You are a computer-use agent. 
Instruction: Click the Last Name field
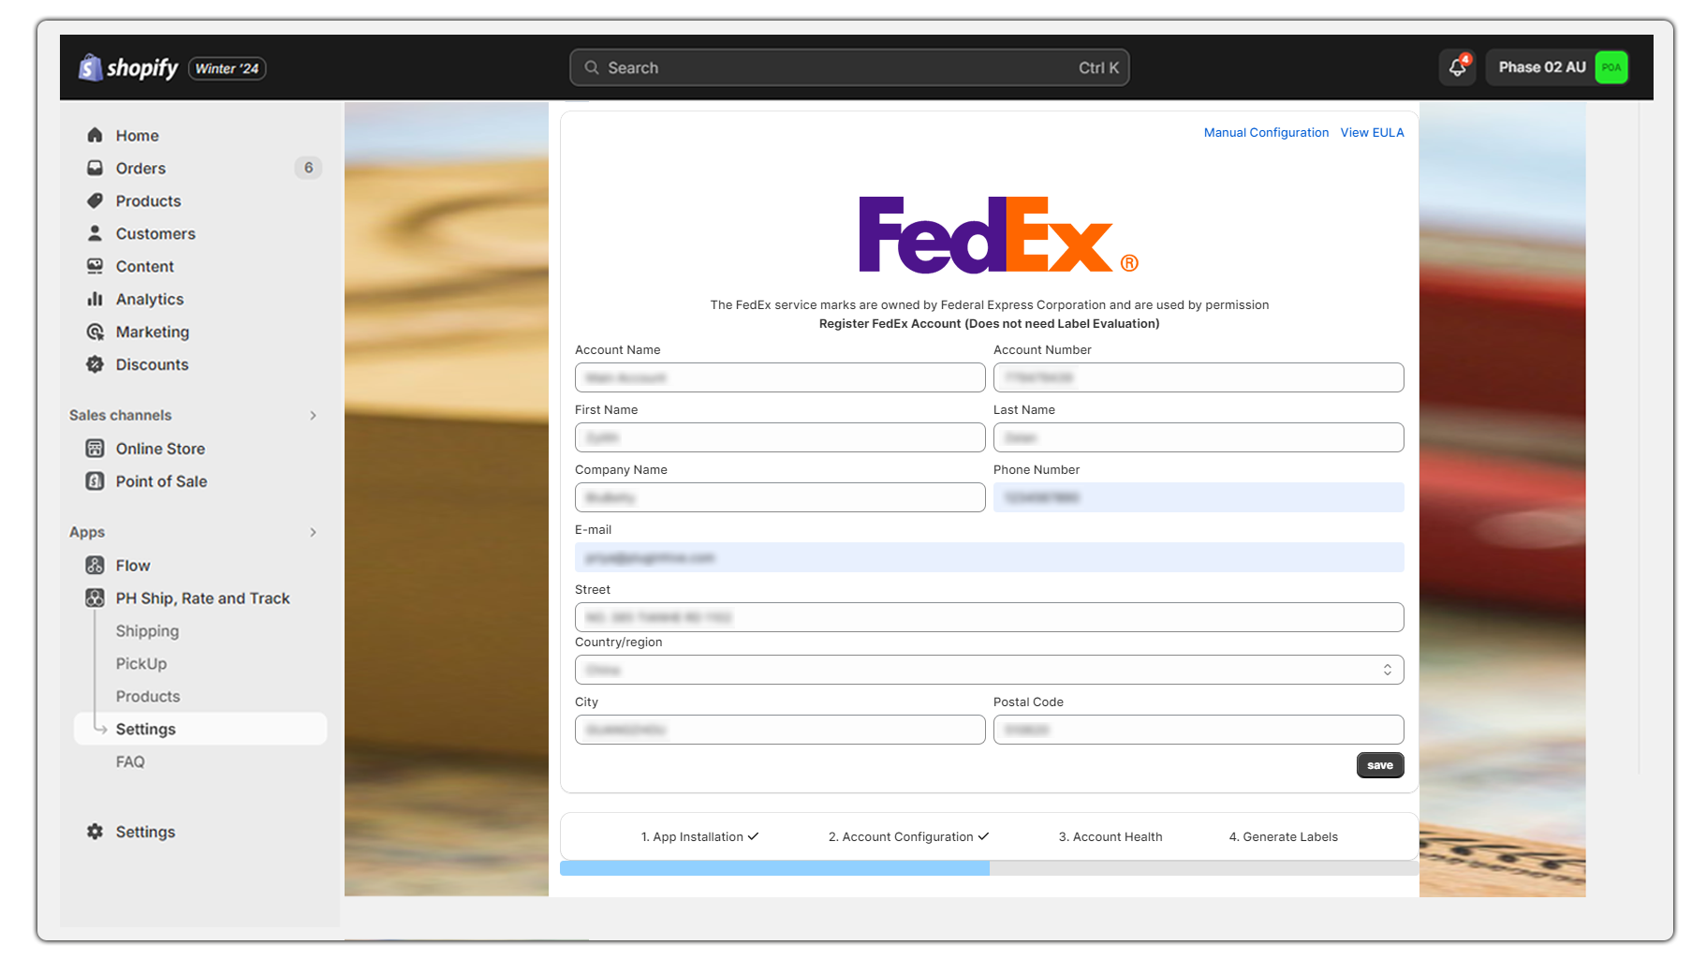1199,437
